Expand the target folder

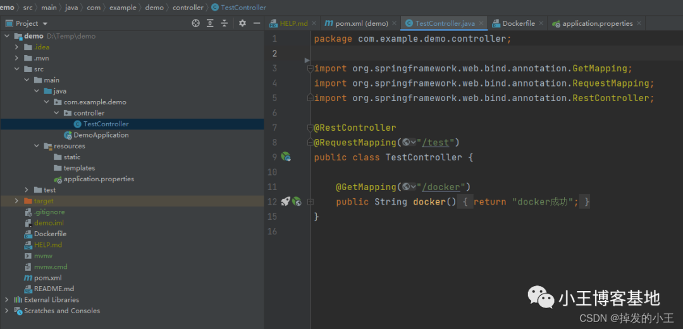[17, 201]
